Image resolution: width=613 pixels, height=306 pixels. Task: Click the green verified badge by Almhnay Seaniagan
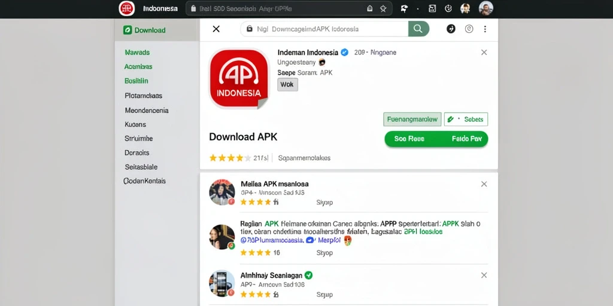coord(308,275)
